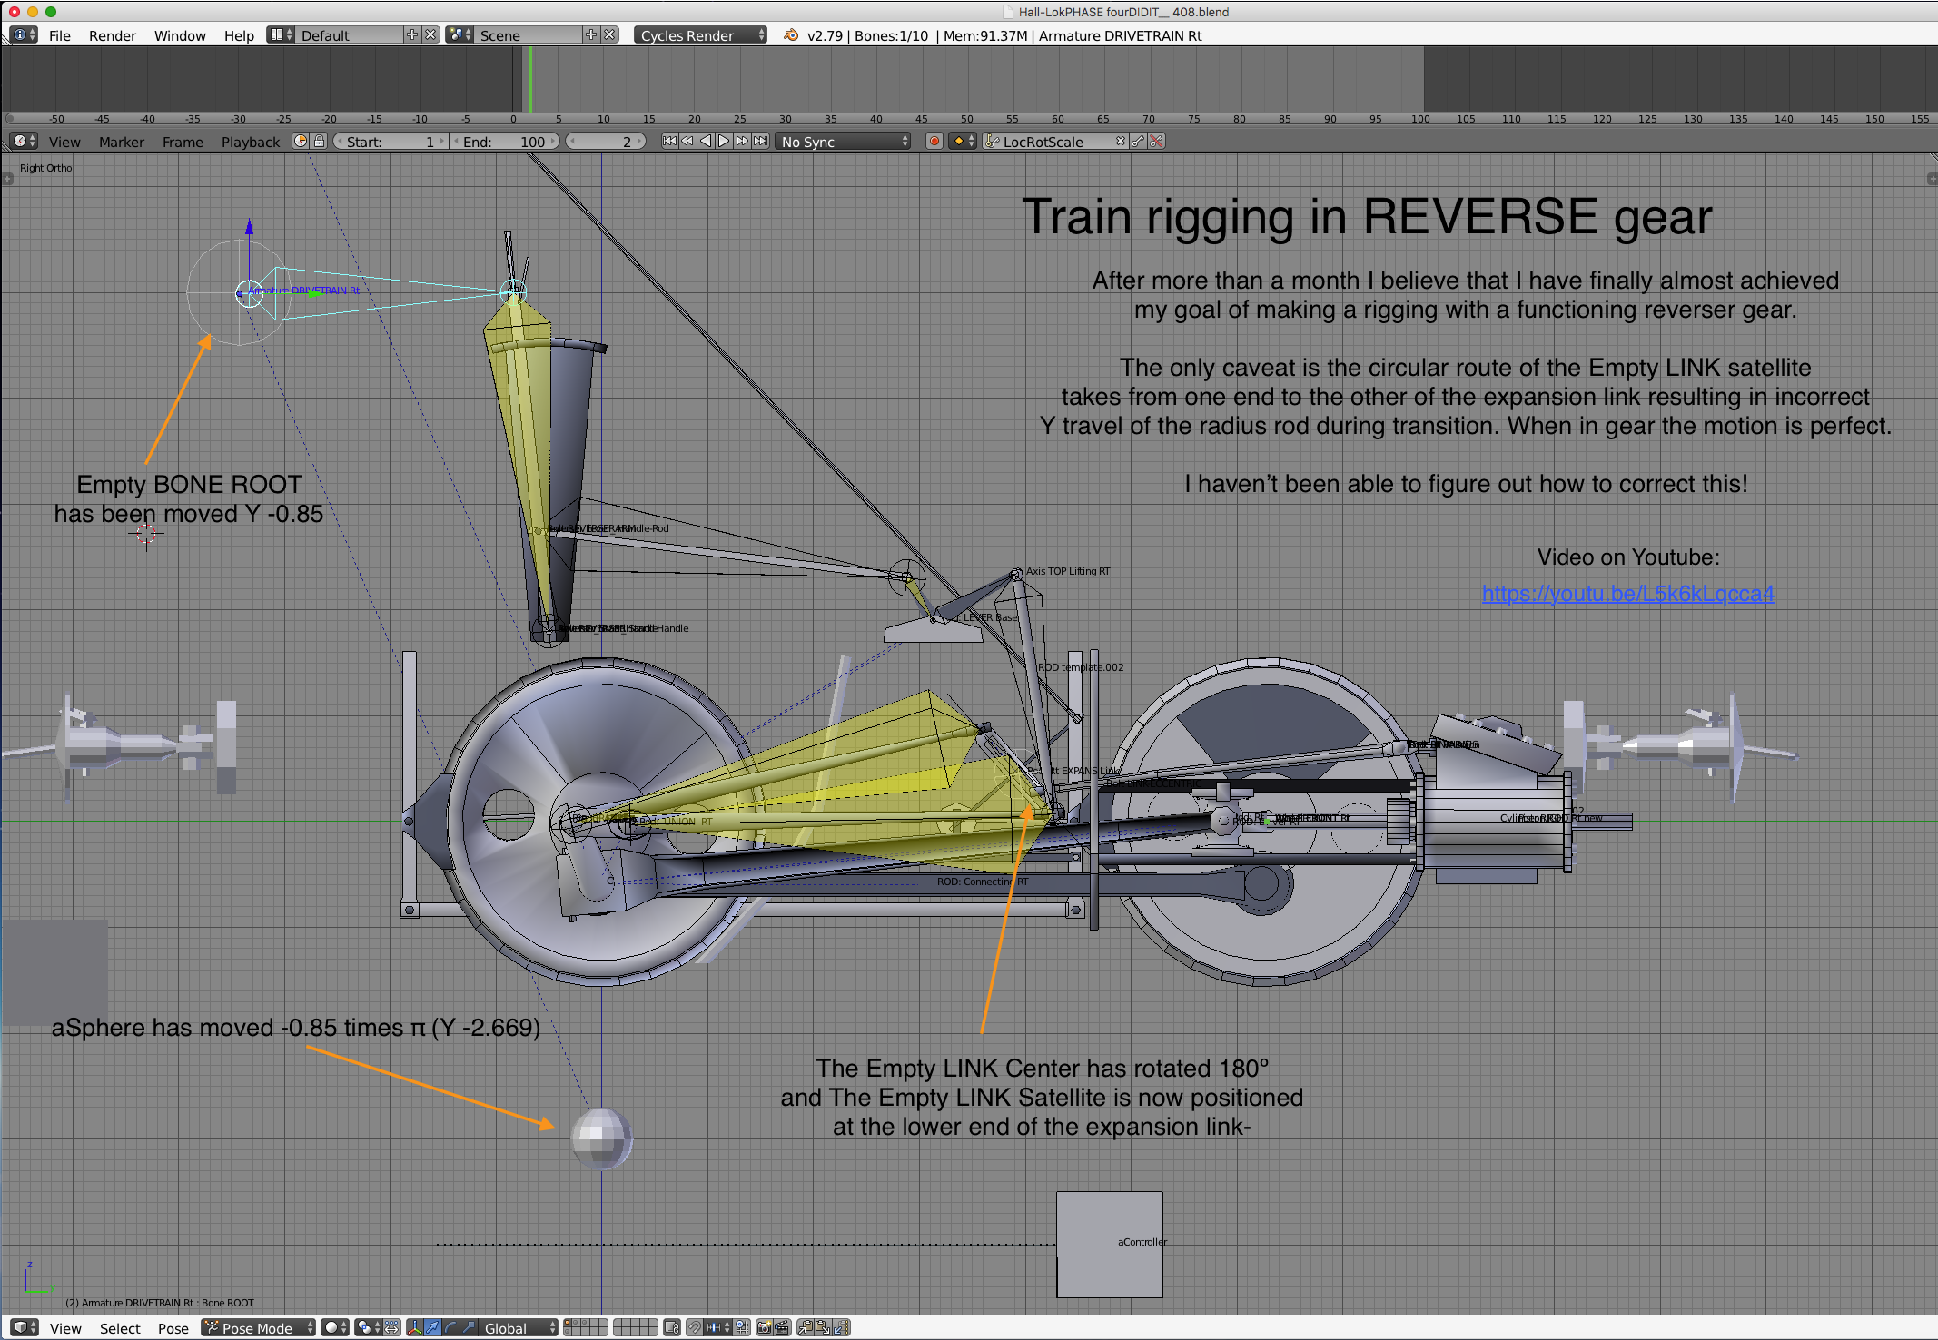This screenshot has height=1340, width=1938.
Task: Open the pivot point selector
Action: (367, 1328)
